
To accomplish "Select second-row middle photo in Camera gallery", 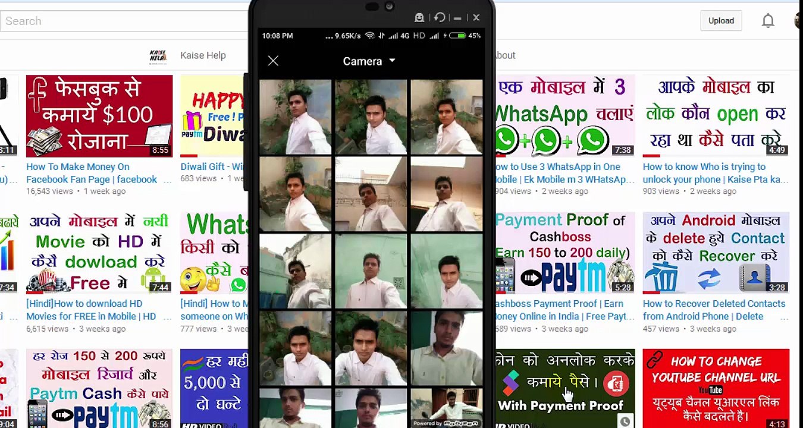I will point(371,194).
